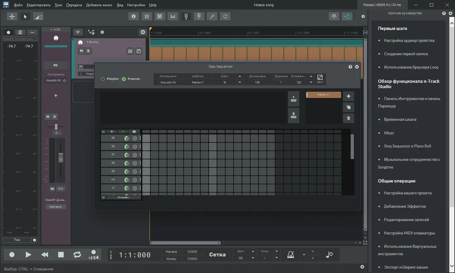The width and height of the screenshot is (455, 273).
Task: Click the Add send button
Action: 56,207
